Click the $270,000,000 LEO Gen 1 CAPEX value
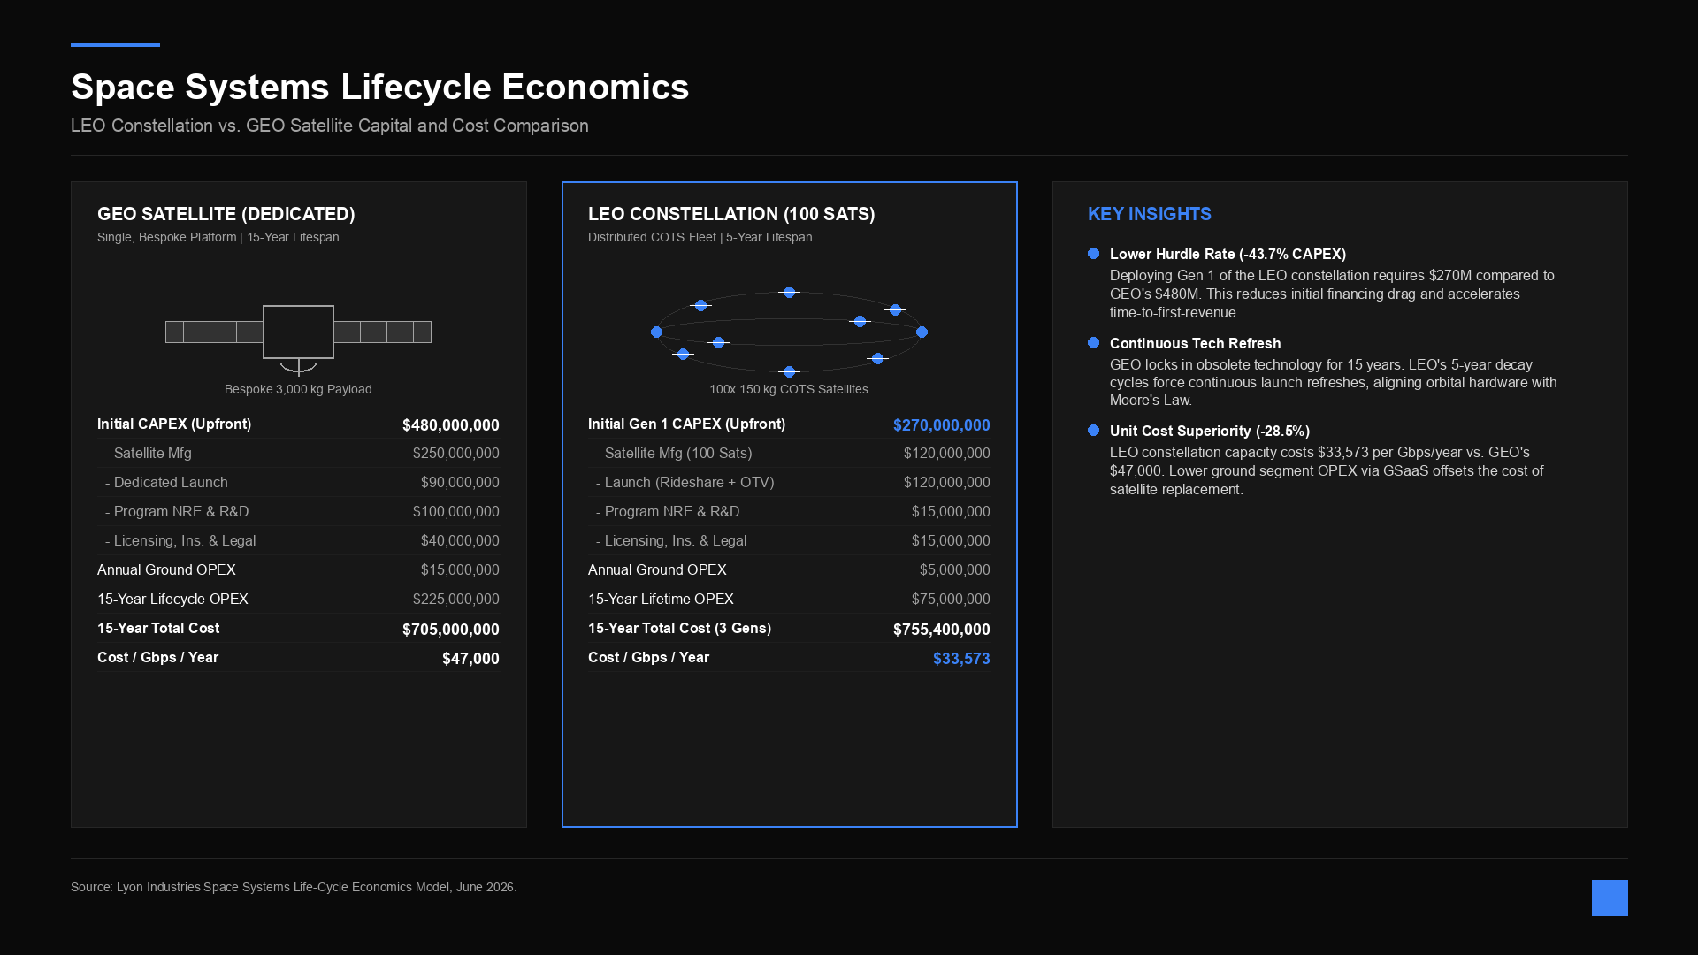Viewport: 1698px width, 955px height. [x=942, y=425]
